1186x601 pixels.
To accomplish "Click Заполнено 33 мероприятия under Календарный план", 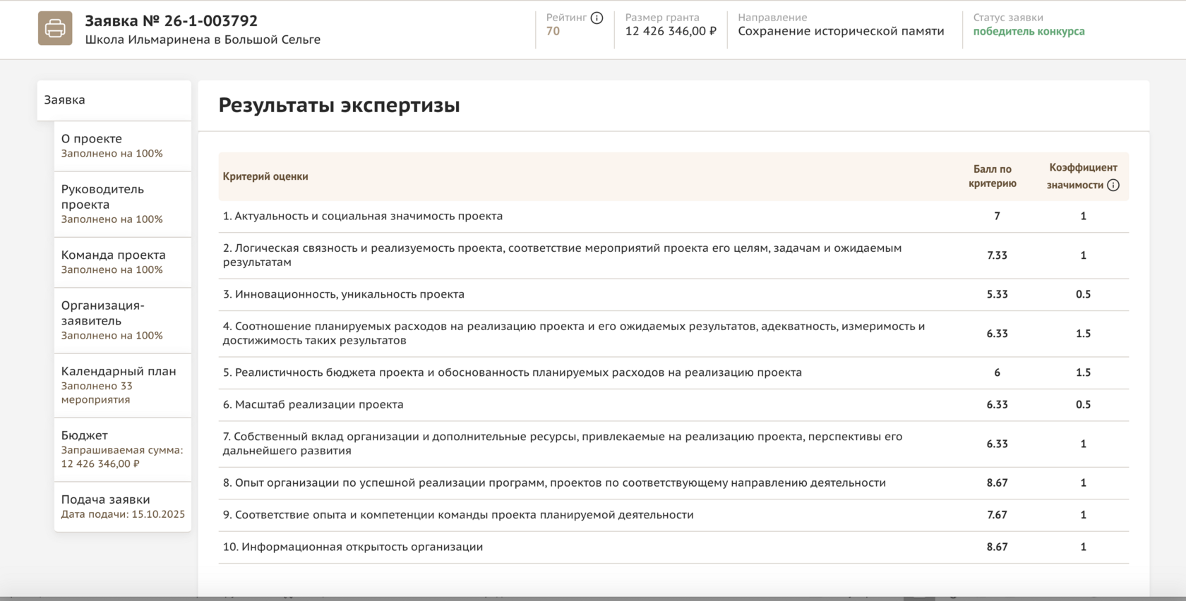I will click(97, 393).
